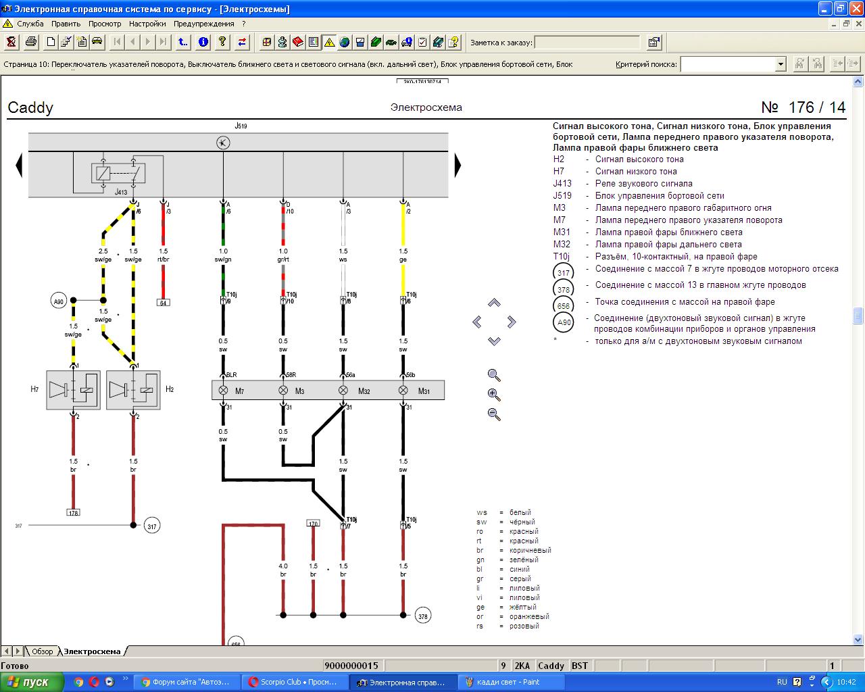The width and height of the screenshot is (865, 692).
Task: Open the Служба menu
Action: pos(30,24)
